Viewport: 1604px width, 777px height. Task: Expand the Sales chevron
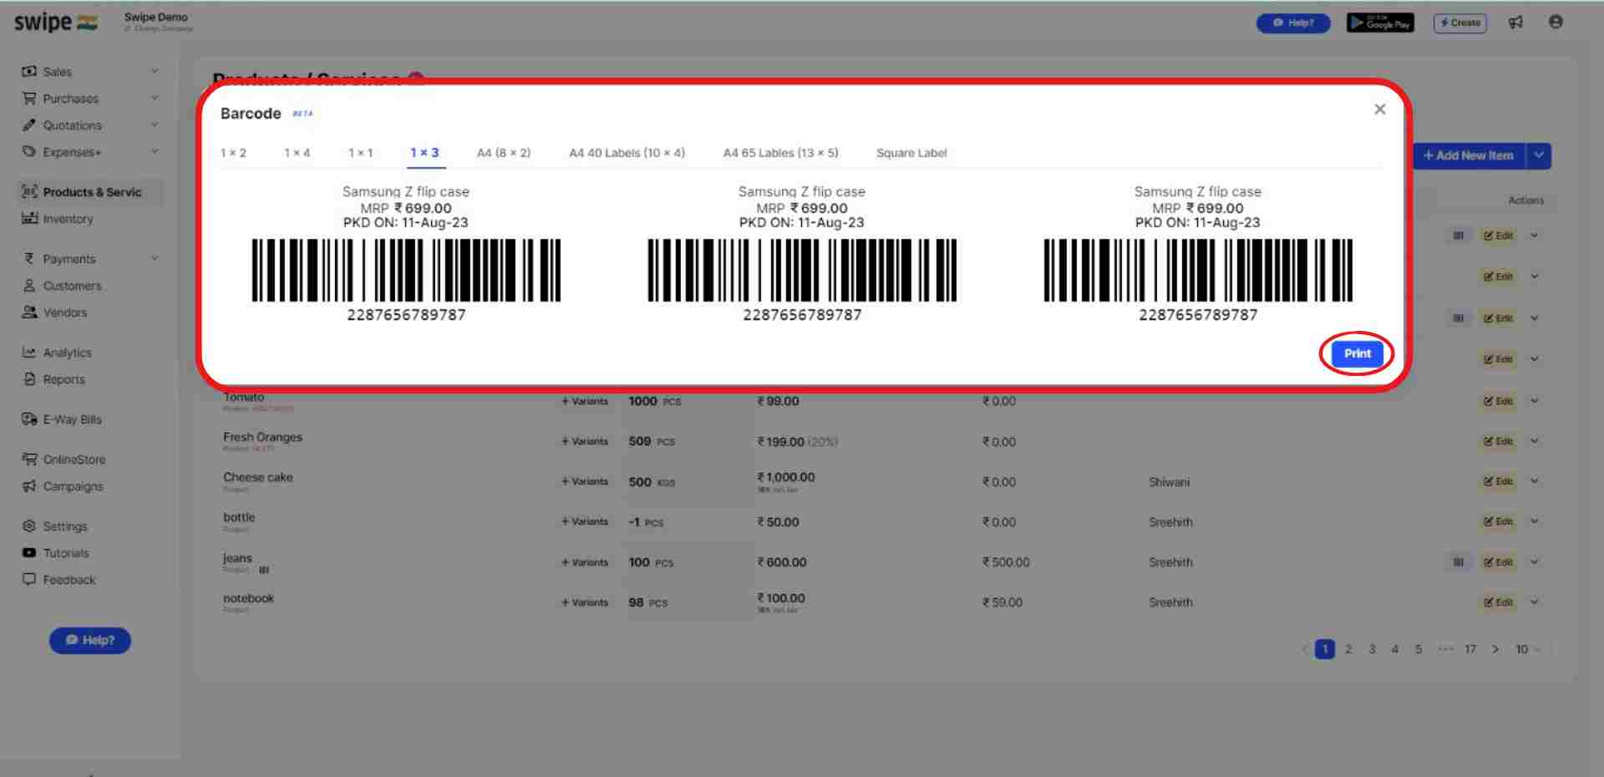point(155,72)
